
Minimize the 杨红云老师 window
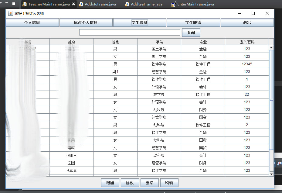point(240,13)
